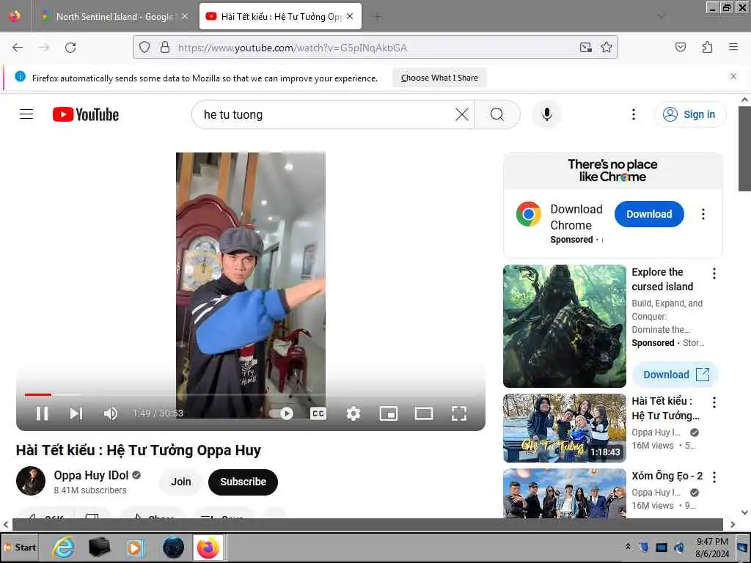This screenshot has width=751, height=563.
Task: Open picture-in-picture icon in address bar
Action: pos(585,48)
